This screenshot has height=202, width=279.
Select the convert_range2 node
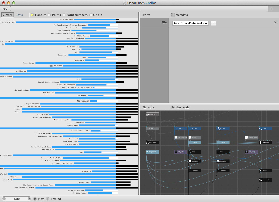(x=251, y=138)
